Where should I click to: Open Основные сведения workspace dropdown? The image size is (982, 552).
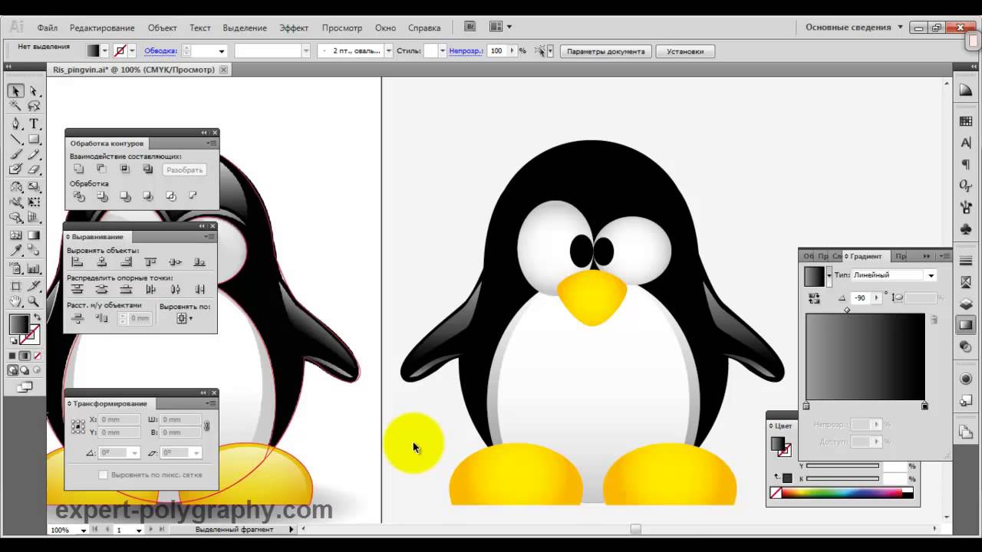(x=854, y=27)
